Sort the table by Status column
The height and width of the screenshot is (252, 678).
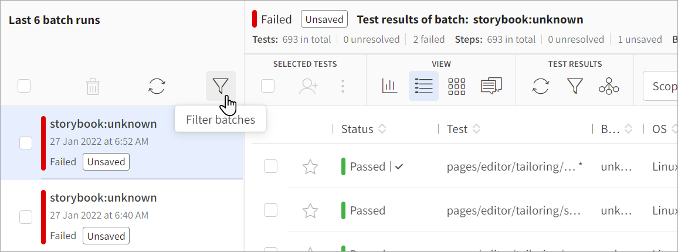pyautogui.click(x=382, y=129)
